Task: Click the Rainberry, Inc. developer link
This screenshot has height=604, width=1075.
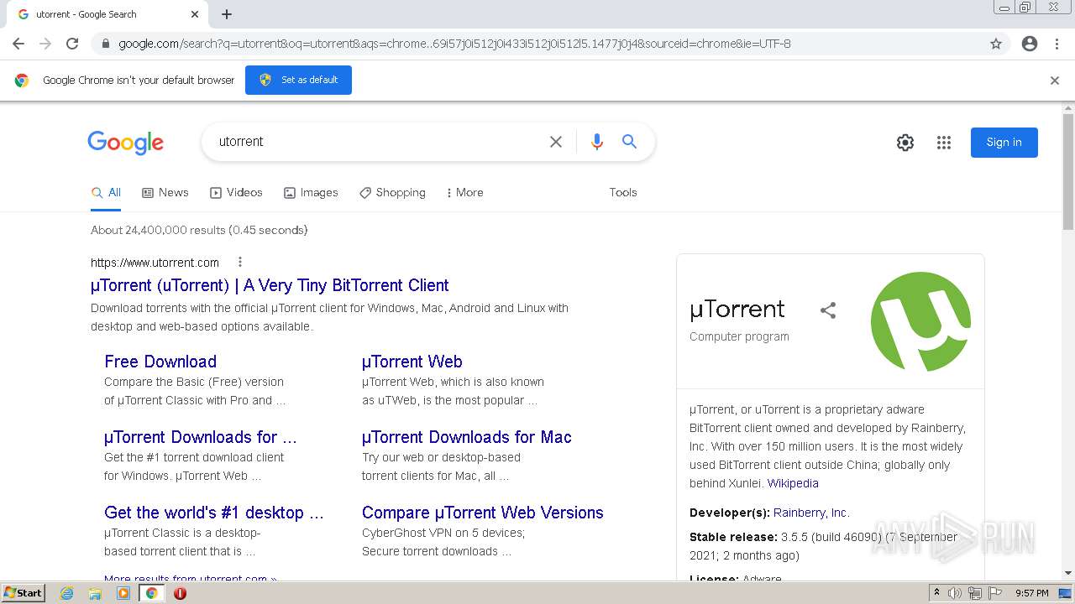Action: pyautogui.click(x=811, y=513)
